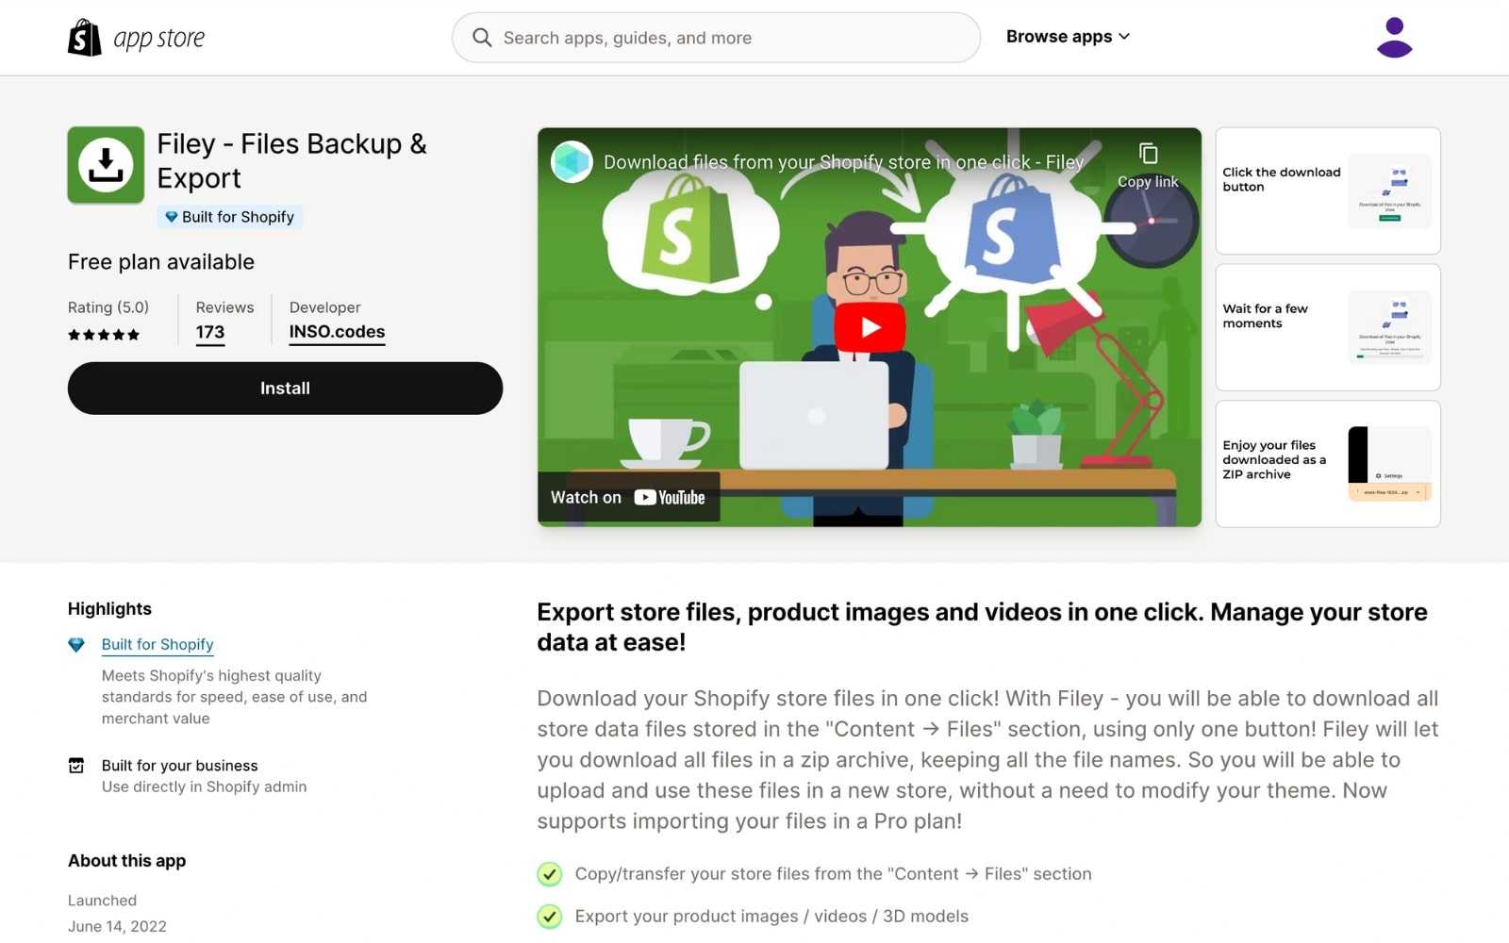
Task: Open the 'Click the download button' thumbnail
Action: tap(1328, 190)
